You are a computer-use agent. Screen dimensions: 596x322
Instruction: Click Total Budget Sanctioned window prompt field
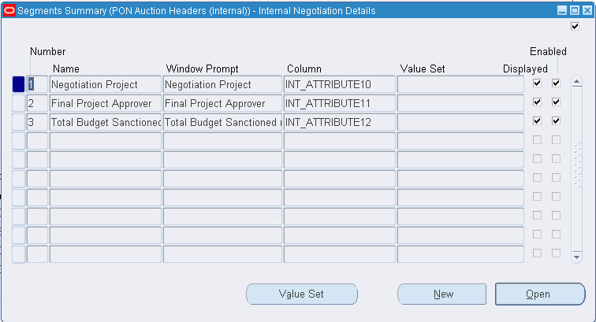click(222, 122)
